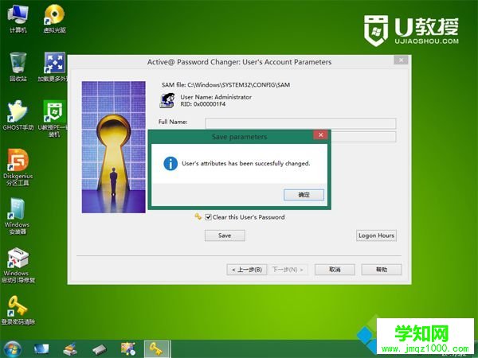
Task: Open the 计算机 desktop icon
Action: (18, 19)
